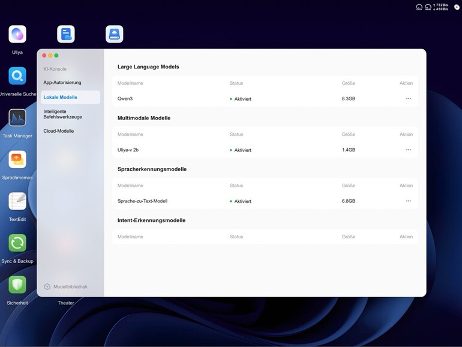Click the 6.8GB size value
The width and height of the screenshot is (462, 347).
pos(349,201)
